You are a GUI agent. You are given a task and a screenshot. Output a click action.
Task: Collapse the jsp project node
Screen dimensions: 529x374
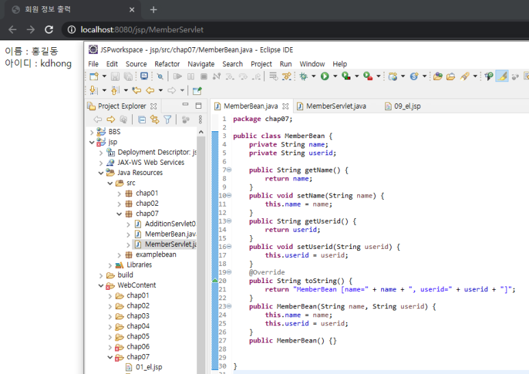(92, 142)
